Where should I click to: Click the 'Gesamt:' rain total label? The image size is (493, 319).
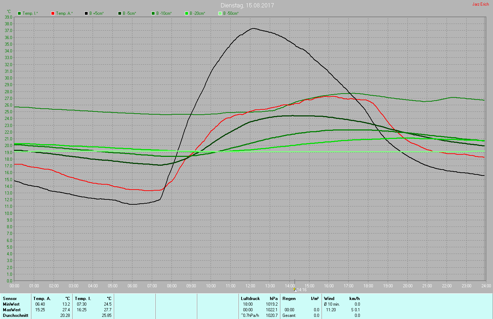point(289,315)
